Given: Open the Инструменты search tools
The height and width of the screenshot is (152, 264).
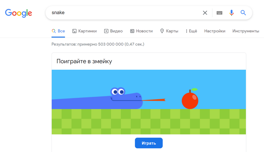Looking at the screenshot, I should click(246, 31).
